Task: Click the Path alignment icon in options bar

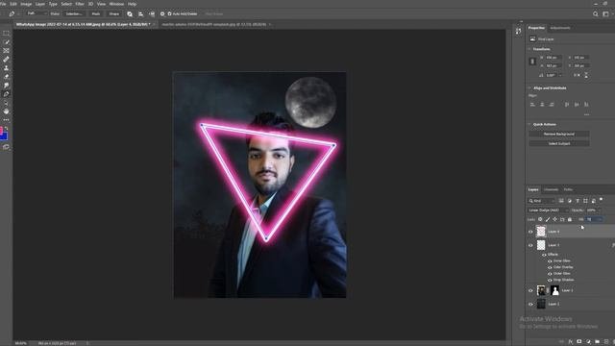Action: point(141,13)
